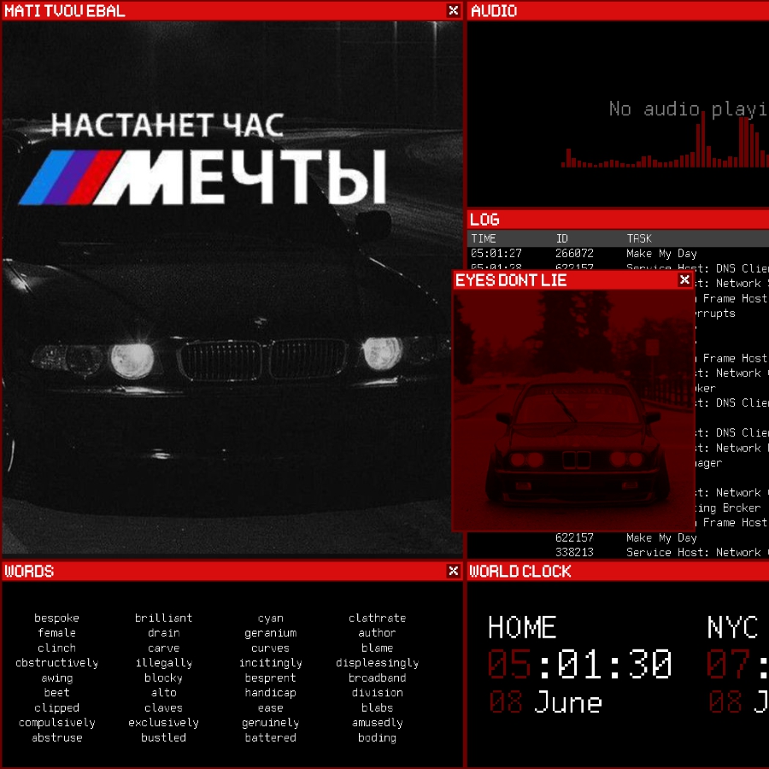Click the word exclusively

tap(164, 722)
